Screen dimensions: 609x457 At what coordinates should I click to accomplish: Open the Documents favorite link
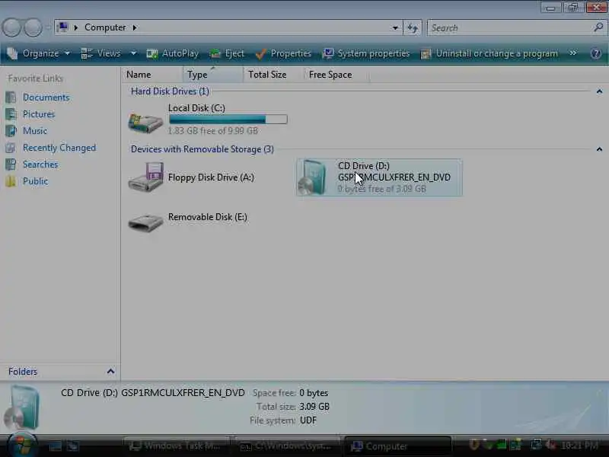click(46, 97)
